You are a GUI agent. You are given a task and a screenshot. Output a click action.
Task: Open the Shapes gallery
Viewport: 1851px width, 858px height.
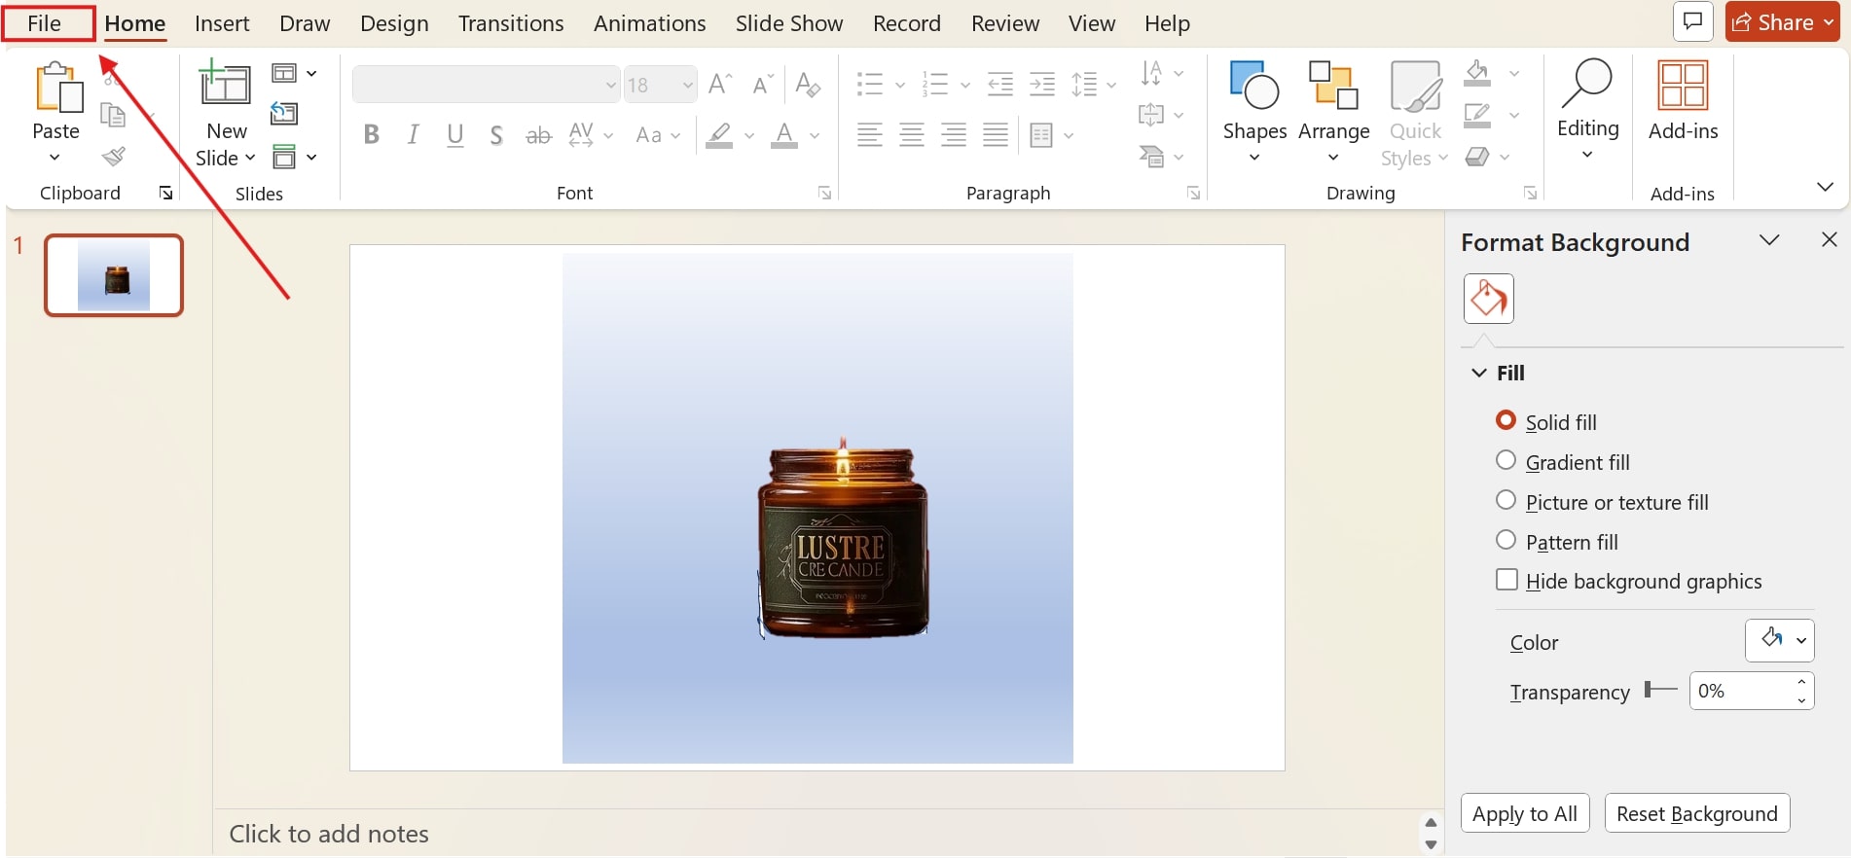click(x=1254, y=112)
